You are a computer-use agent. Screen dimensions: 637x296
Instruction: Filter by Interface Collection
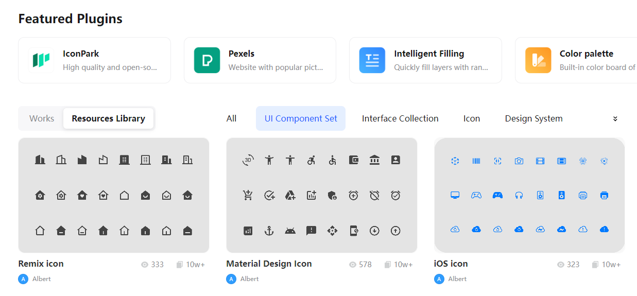coord(400,118)
